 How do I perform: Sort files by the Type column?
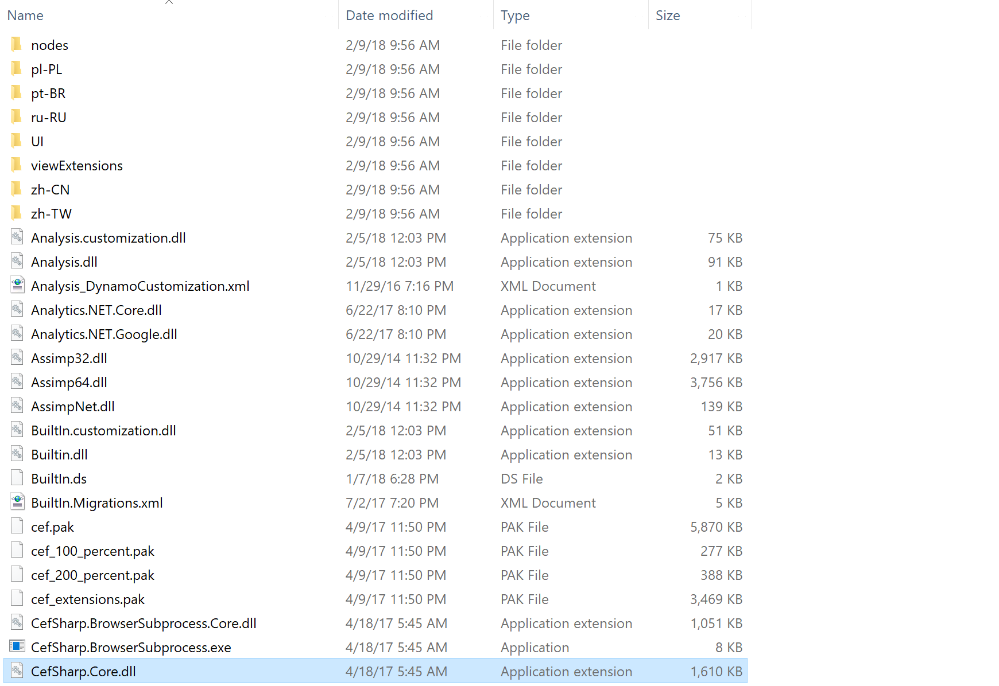click(x=514, y=15)
